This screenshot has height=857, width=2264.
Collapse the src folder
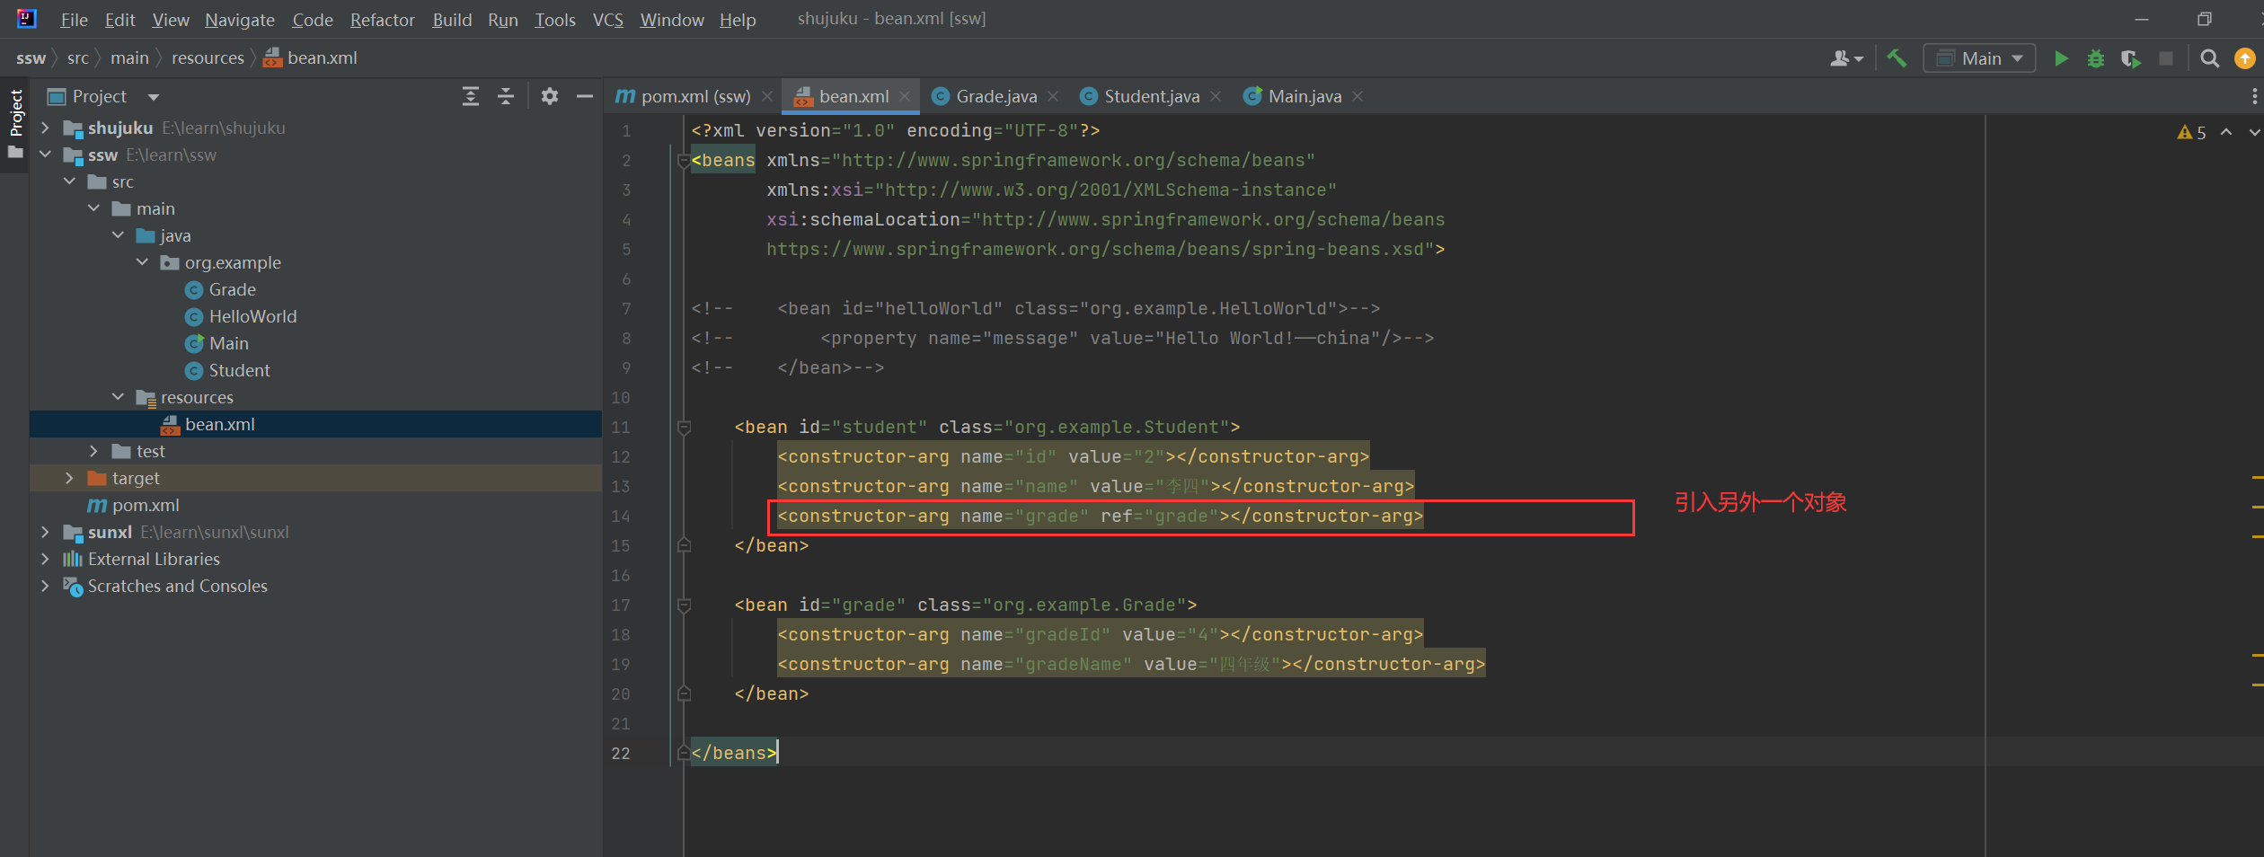pos(69,181)
